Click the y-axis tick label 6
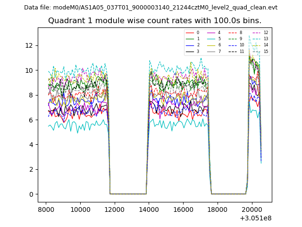 point(32,120)
